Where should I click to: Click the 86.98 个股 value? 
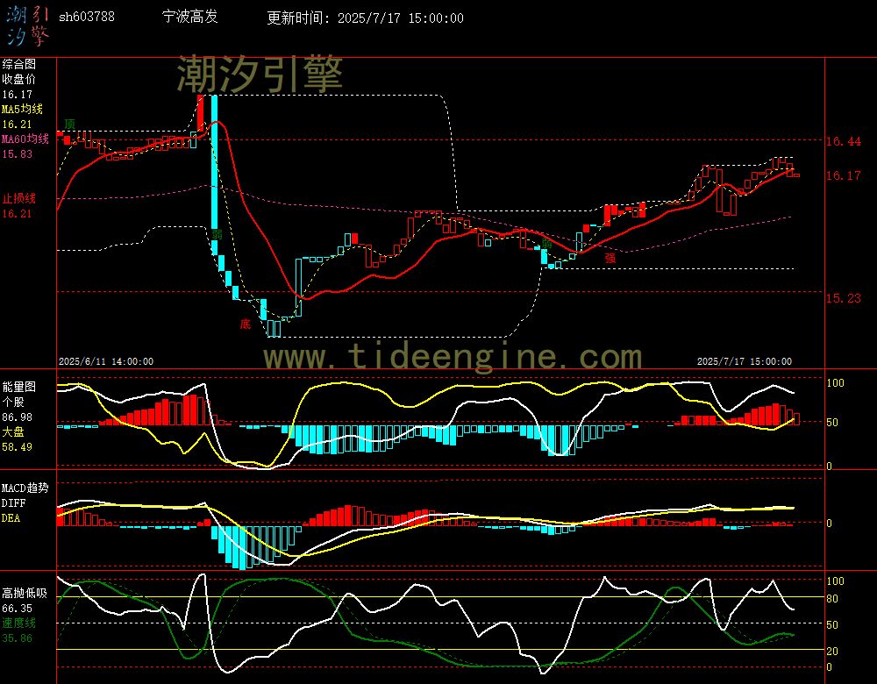click(17, 417)
